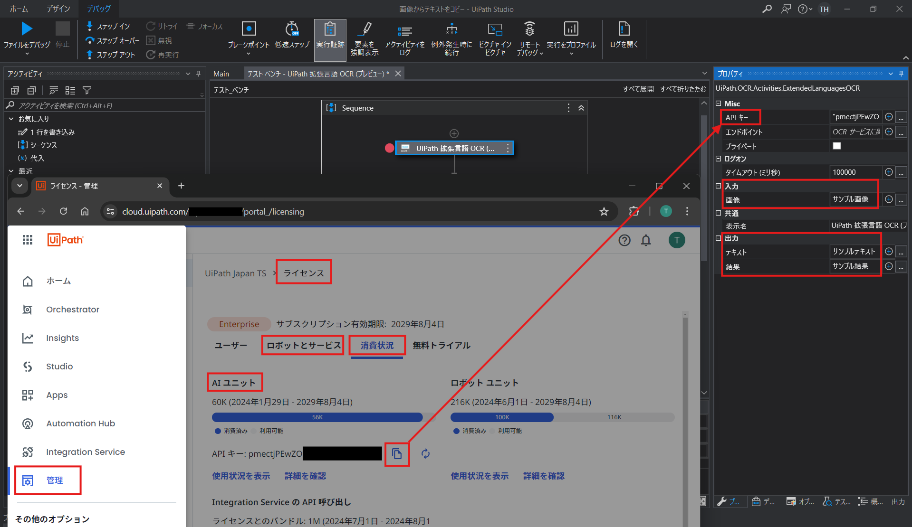The height and width of the screenshot is (527, 912).
Task: Refresh AI units with the circular arrow icon
Action: (425, 454)
